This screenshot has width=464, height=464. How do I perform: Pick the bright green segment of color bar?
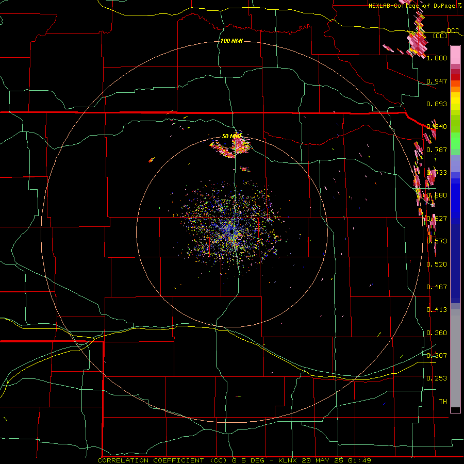(455, 141)
